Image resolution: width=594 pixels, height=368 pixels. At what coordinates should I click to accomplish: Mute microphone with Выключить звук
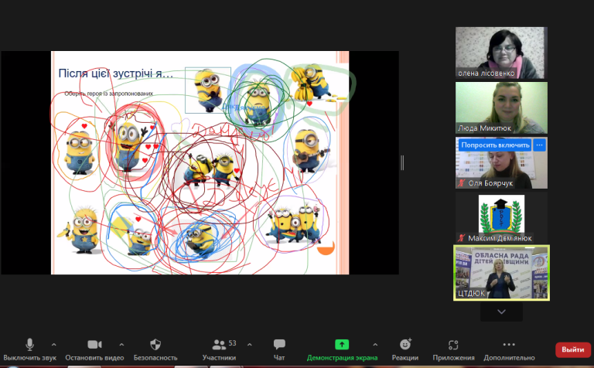29,349
